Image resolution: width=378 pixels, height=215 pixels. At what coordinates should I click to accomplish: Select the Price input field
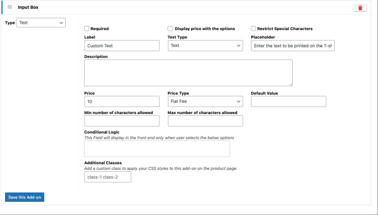[x=122, y=101]
